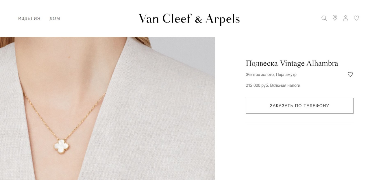Click the 212 000 руб. price text
Image resolution: width=370 pixels, height=180 pixels.
257,86
